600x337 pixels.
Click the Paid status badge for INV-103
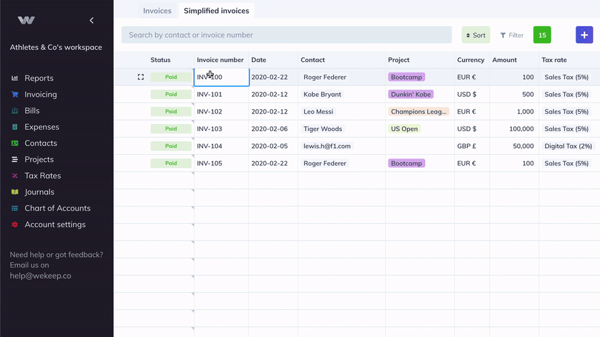tap(171, 129)
